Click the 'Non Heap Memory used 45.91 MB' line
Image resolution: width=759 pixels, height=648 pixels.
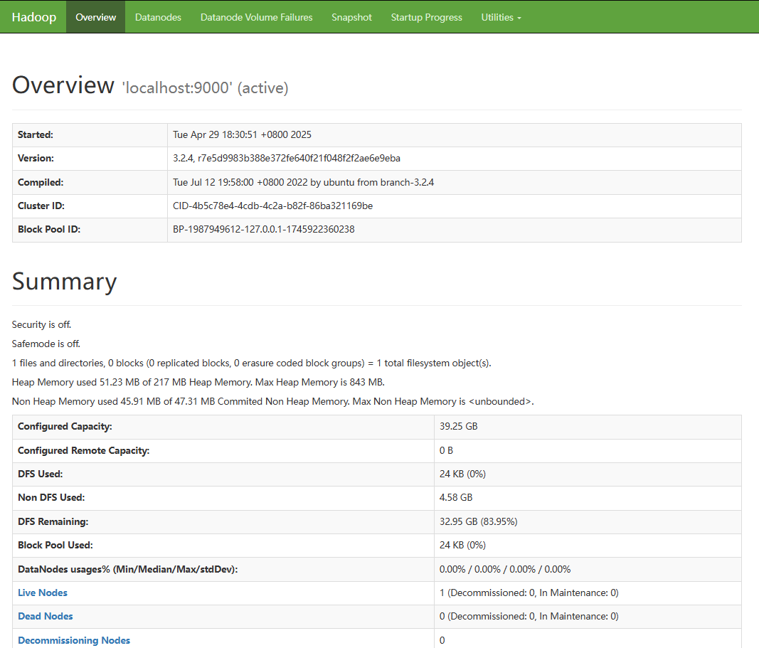pos(273,402)
